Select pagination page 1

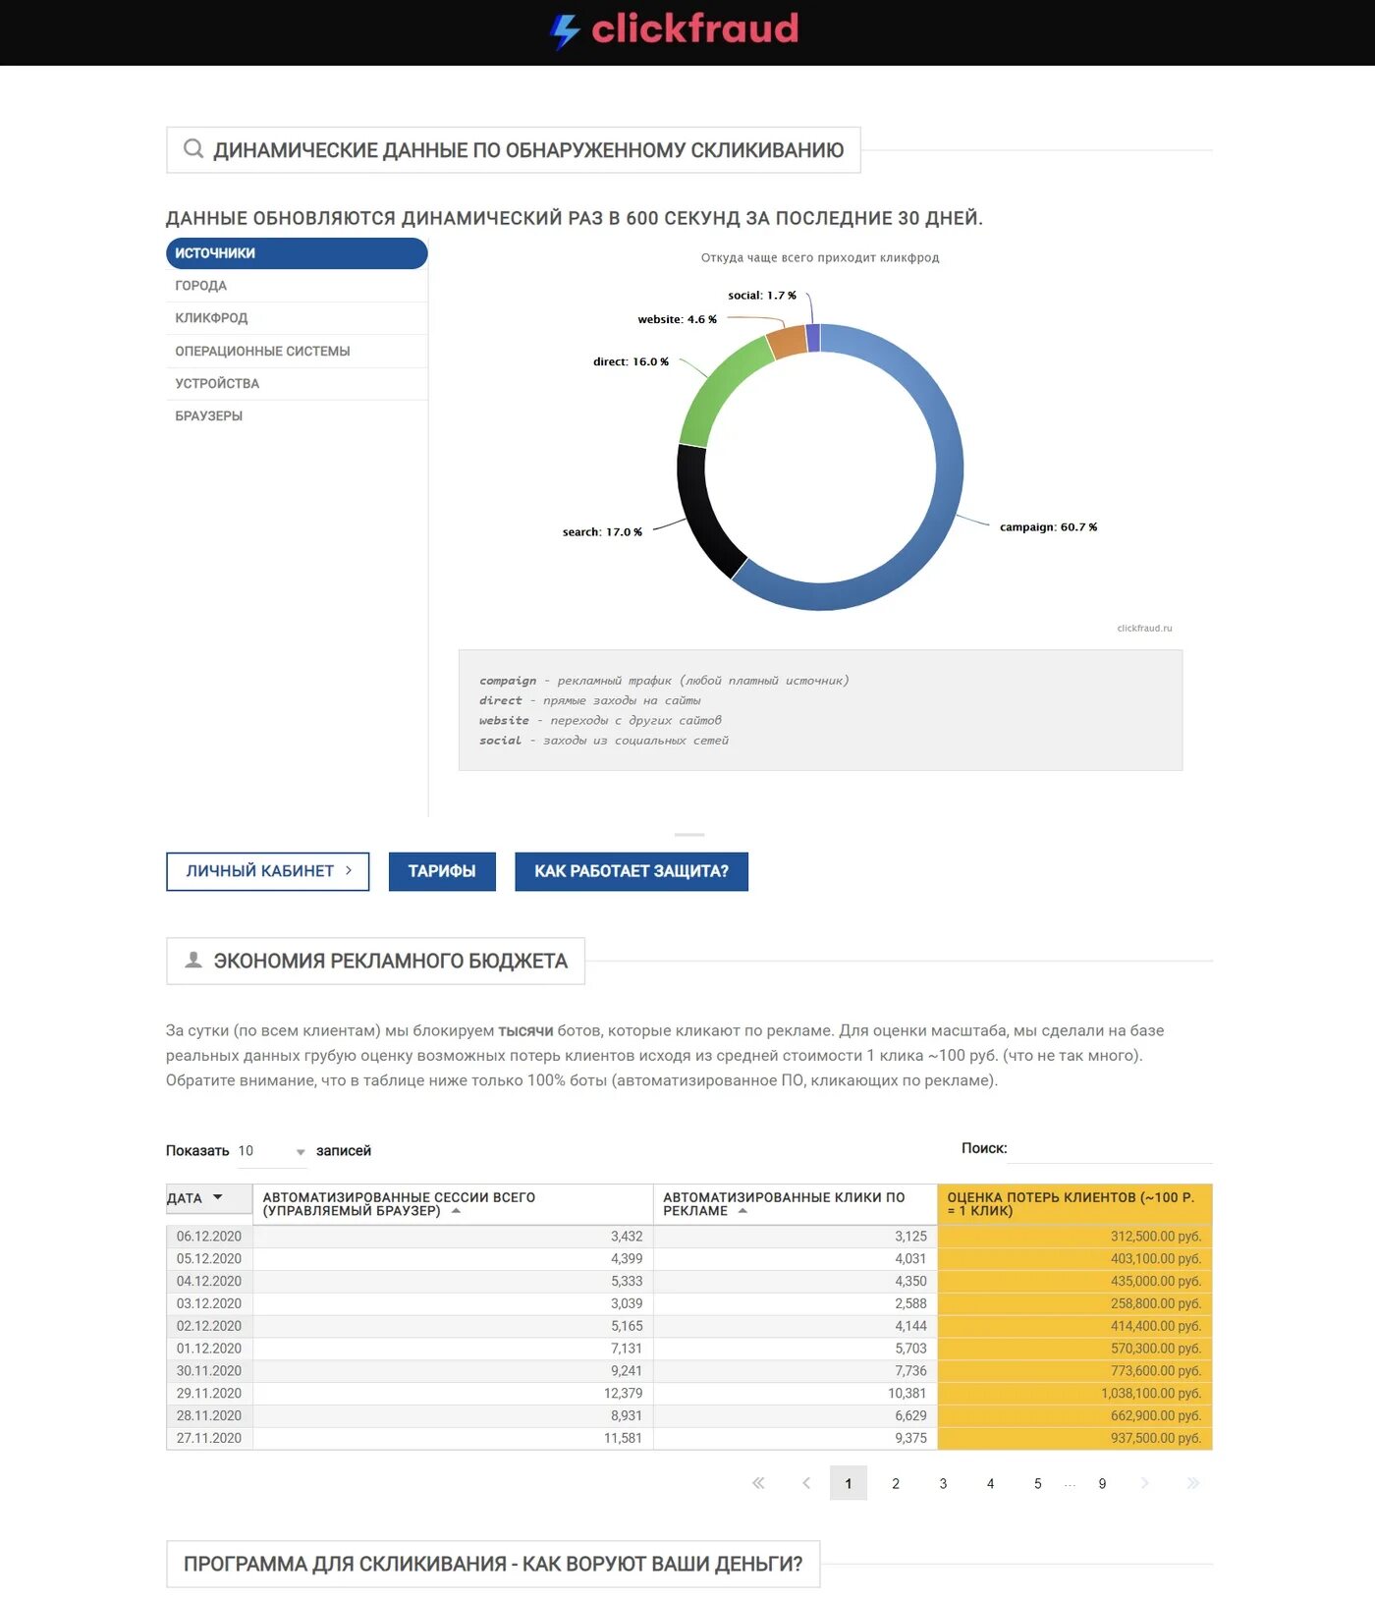coord(849,1483)
